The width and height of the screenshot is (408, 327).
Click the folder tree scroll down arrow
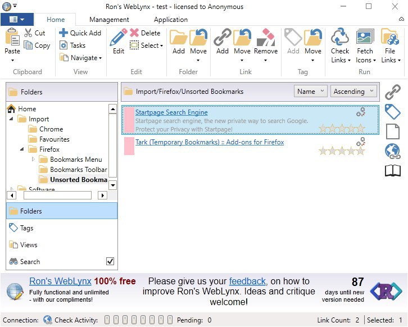click(x=112, y=185)
